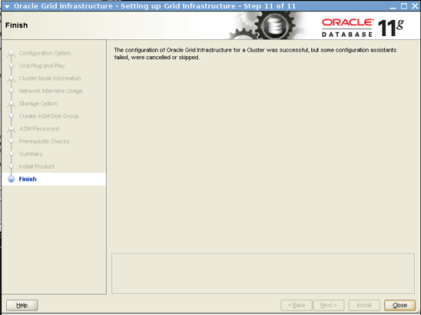Image resolution: width=421 pixels, height=315 pixels.
Task: Select the highlighted Finish step
Action: click(x=54, y=179)
